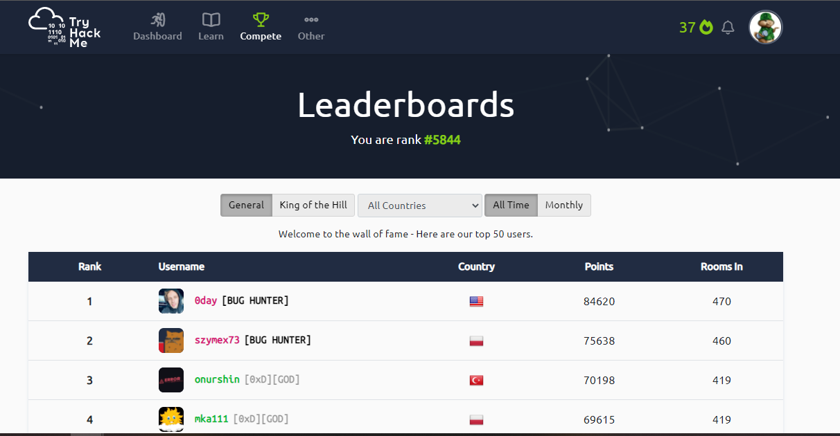Click points value 75638
840x436 pixels.
599,341
